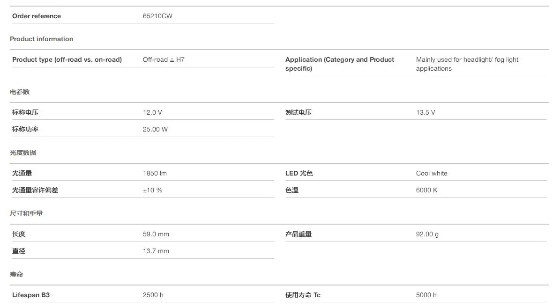Viewport: 560px width, 307px height.
Task: Click the '色温' label
Action: tap(292, 190)
